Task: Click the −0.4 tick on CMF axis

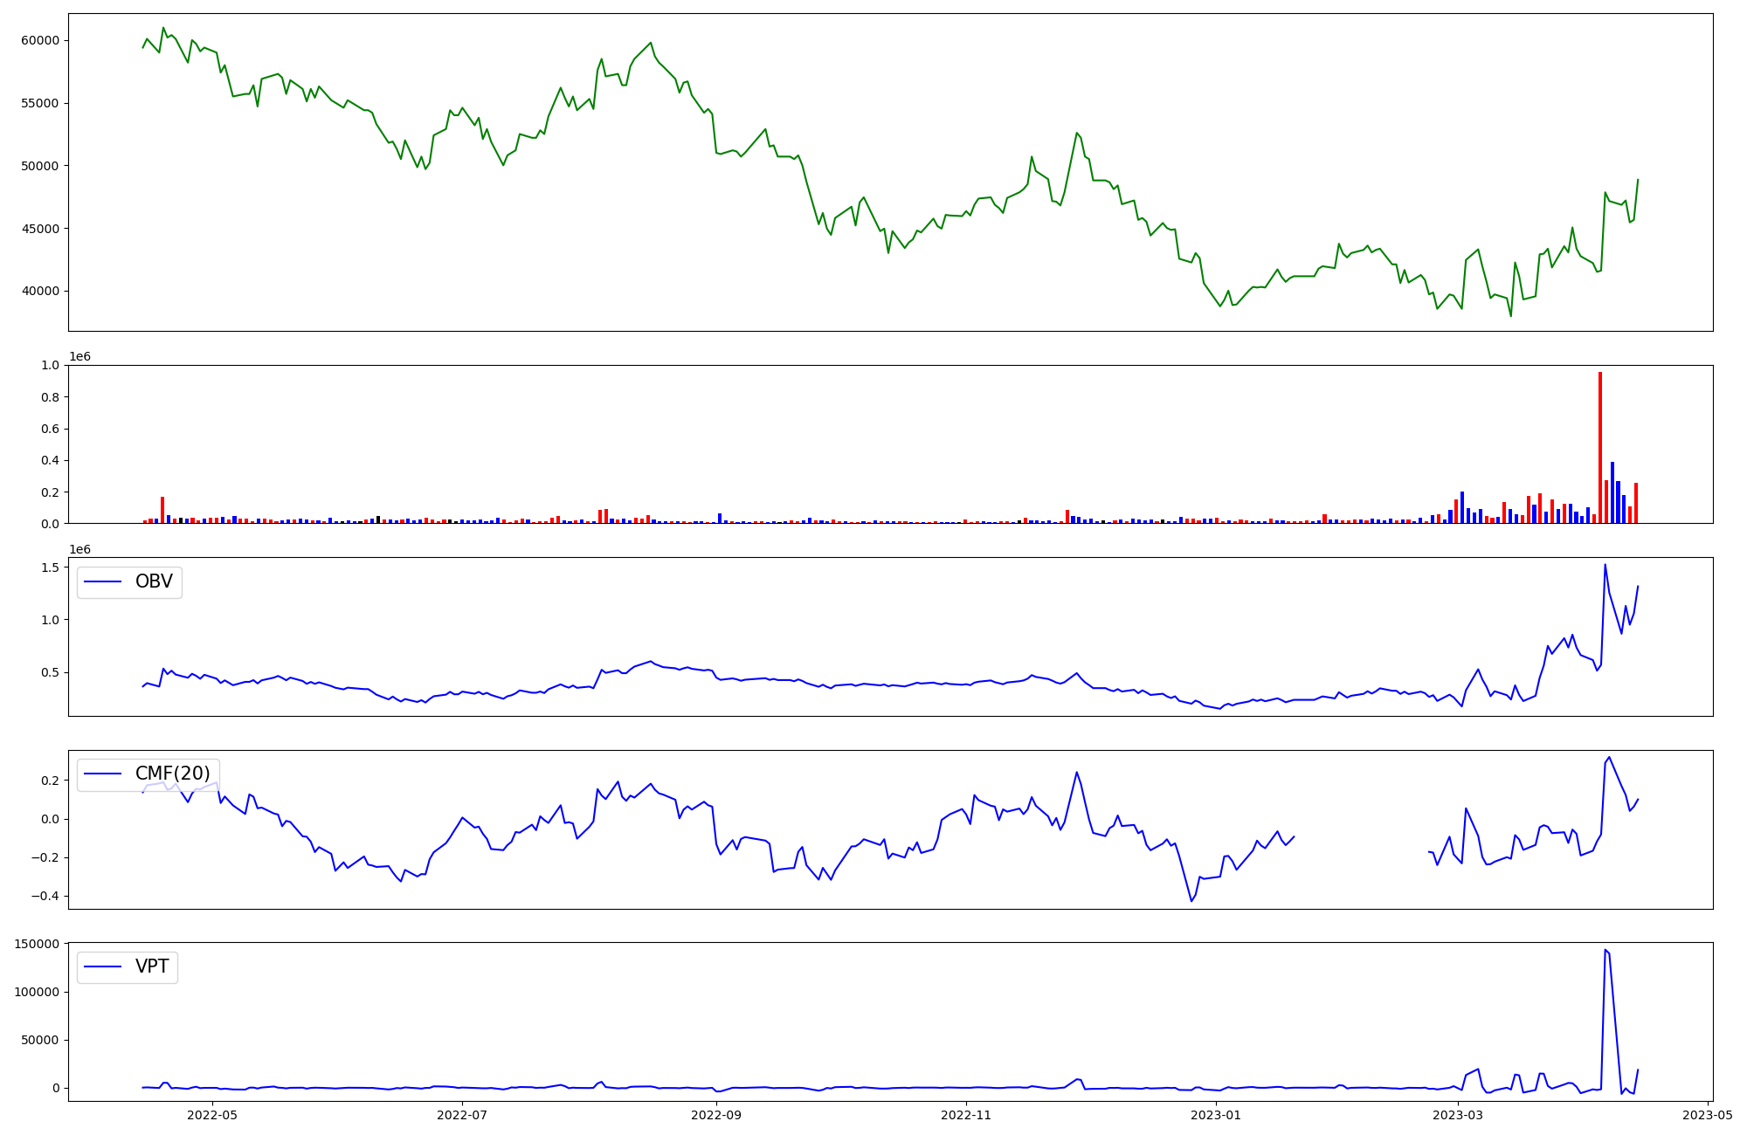Action: tap(44, 896)
